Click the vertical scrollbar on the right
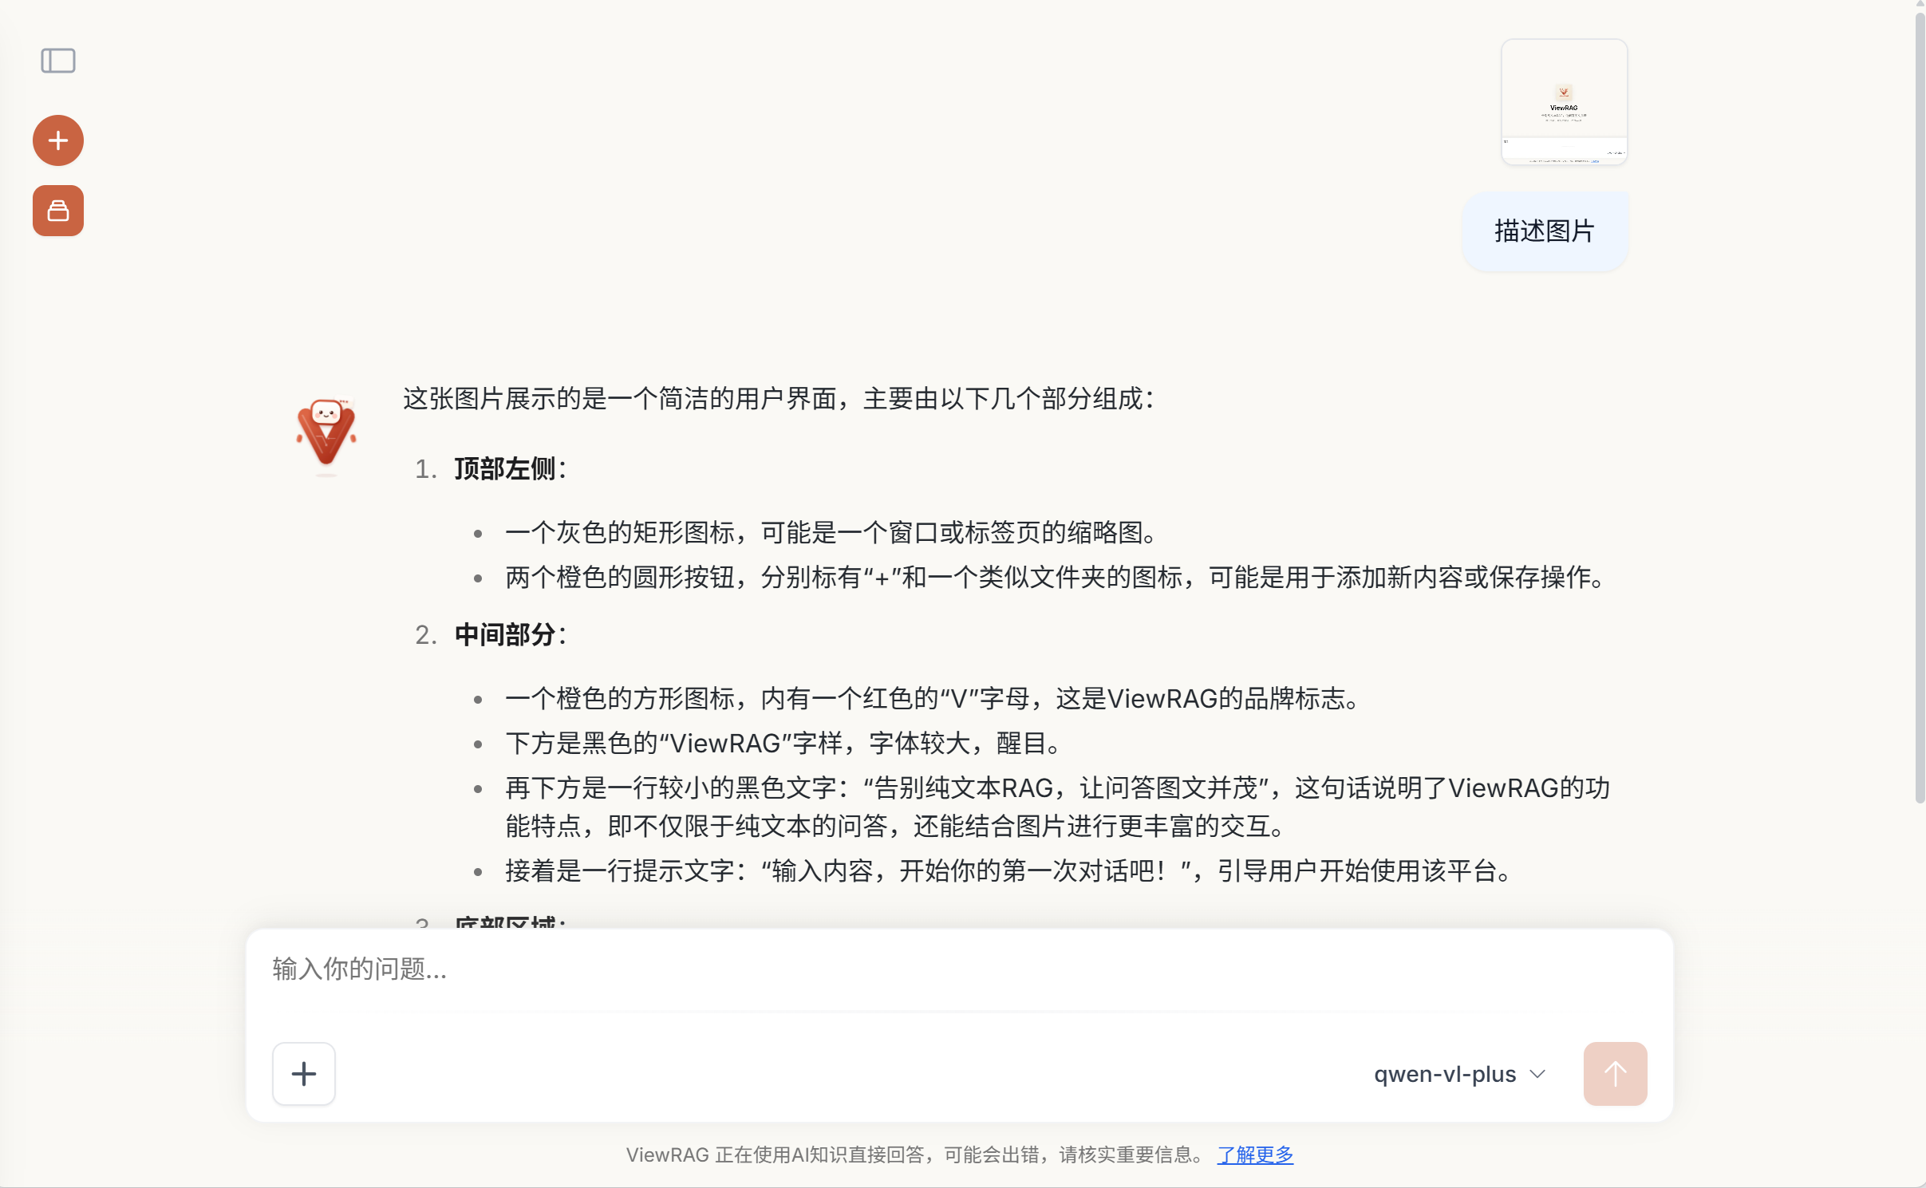 (1920, 407)
